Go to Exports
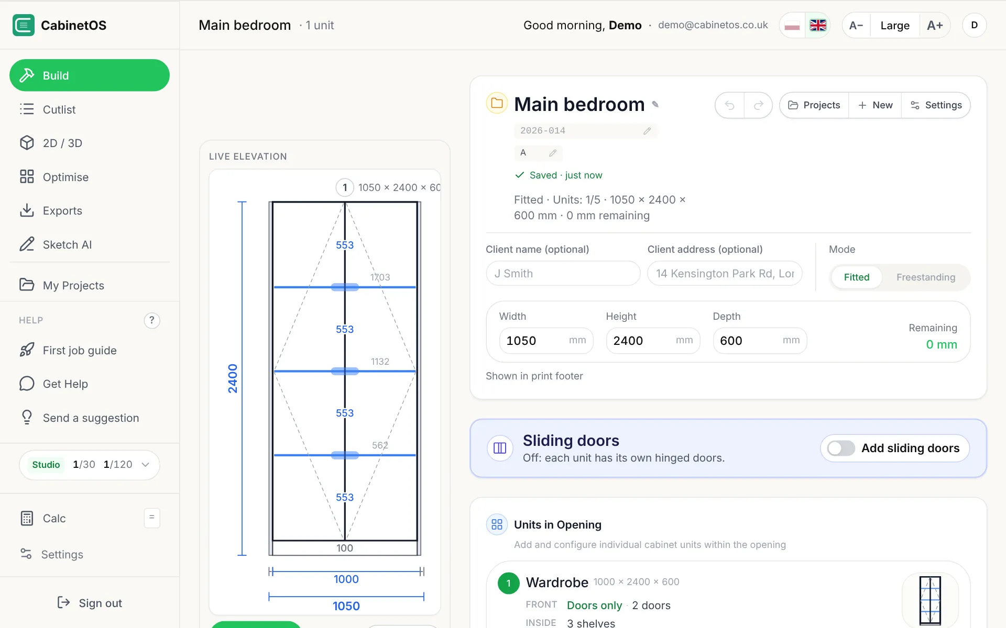This screenshot has width=1006, height=628. [90, 210]
